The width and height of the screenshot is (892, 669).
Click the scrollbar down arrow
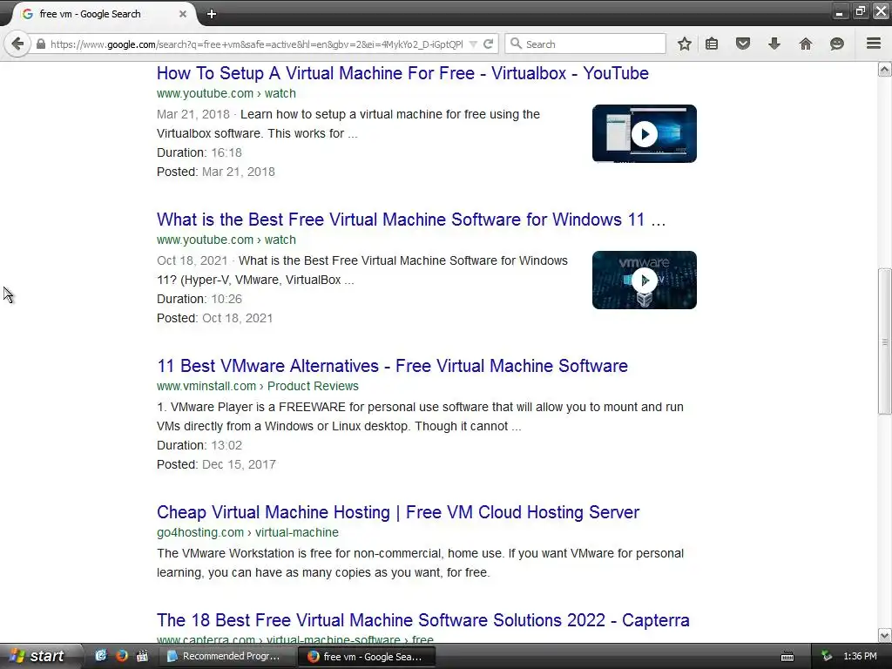tap(885, 635)
